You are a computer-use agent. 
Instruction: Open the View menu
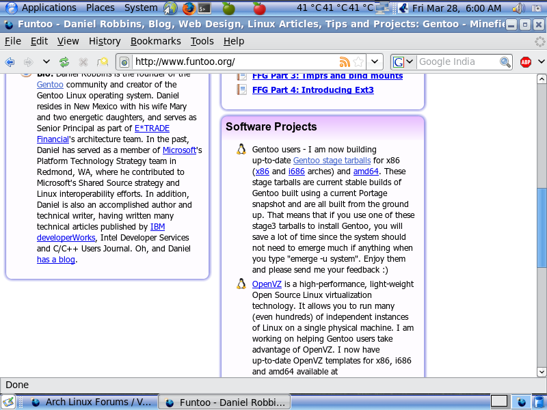pyautogui.click(x=68, y=41)
